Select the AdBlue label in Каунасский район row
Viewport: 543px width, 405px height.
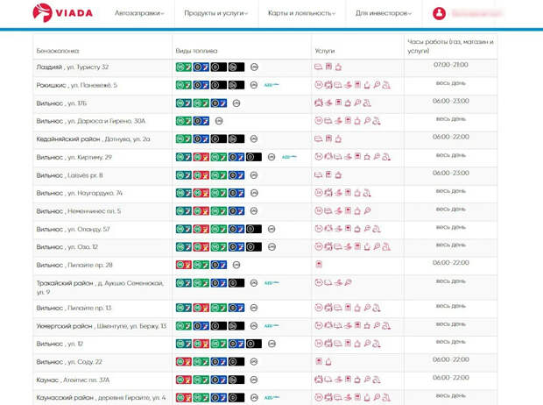271,398
